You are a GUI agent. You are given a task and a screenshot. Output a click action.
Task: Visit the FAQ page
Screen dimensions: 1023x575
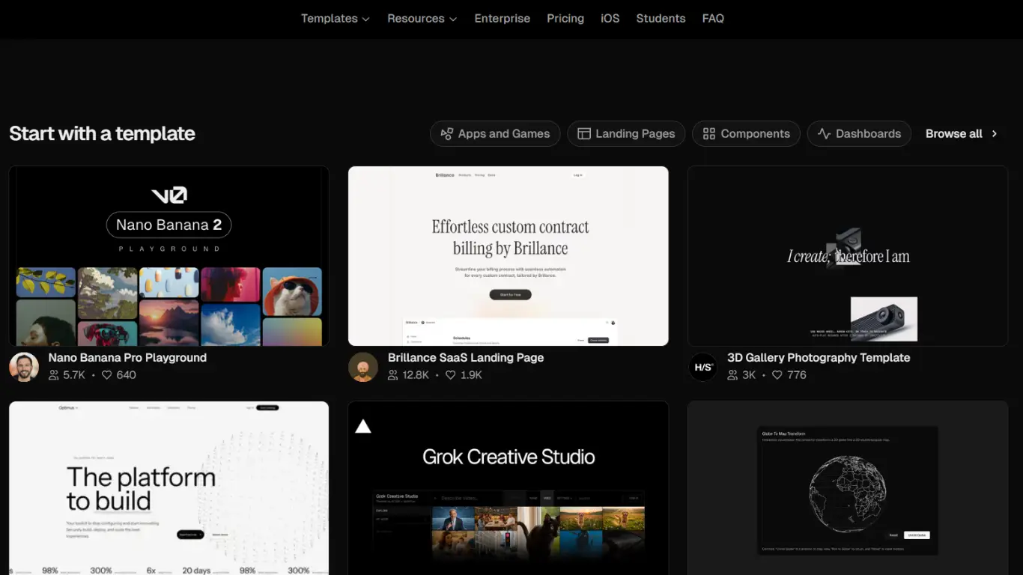click(x=713, y=19)
